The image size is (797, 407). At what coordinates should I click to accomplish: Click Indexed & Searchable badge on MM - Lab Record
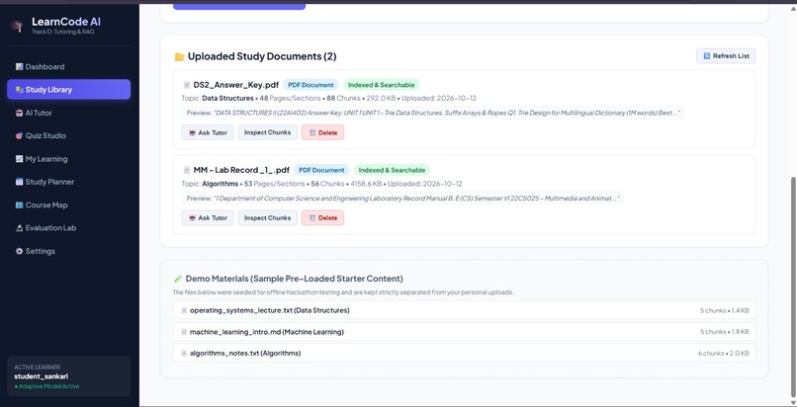(392, 170)
